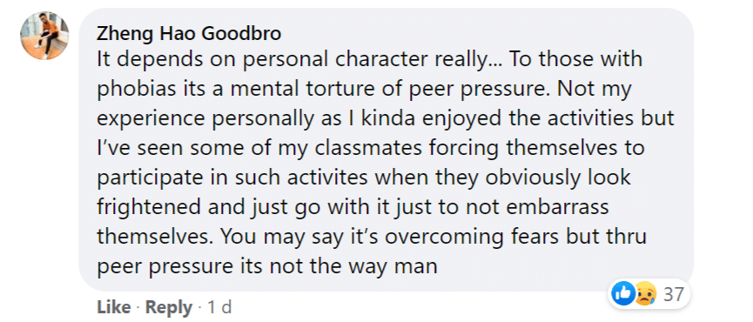
Task: Click the word "embarrass" in the comment
Action: (x=557, y=208)
